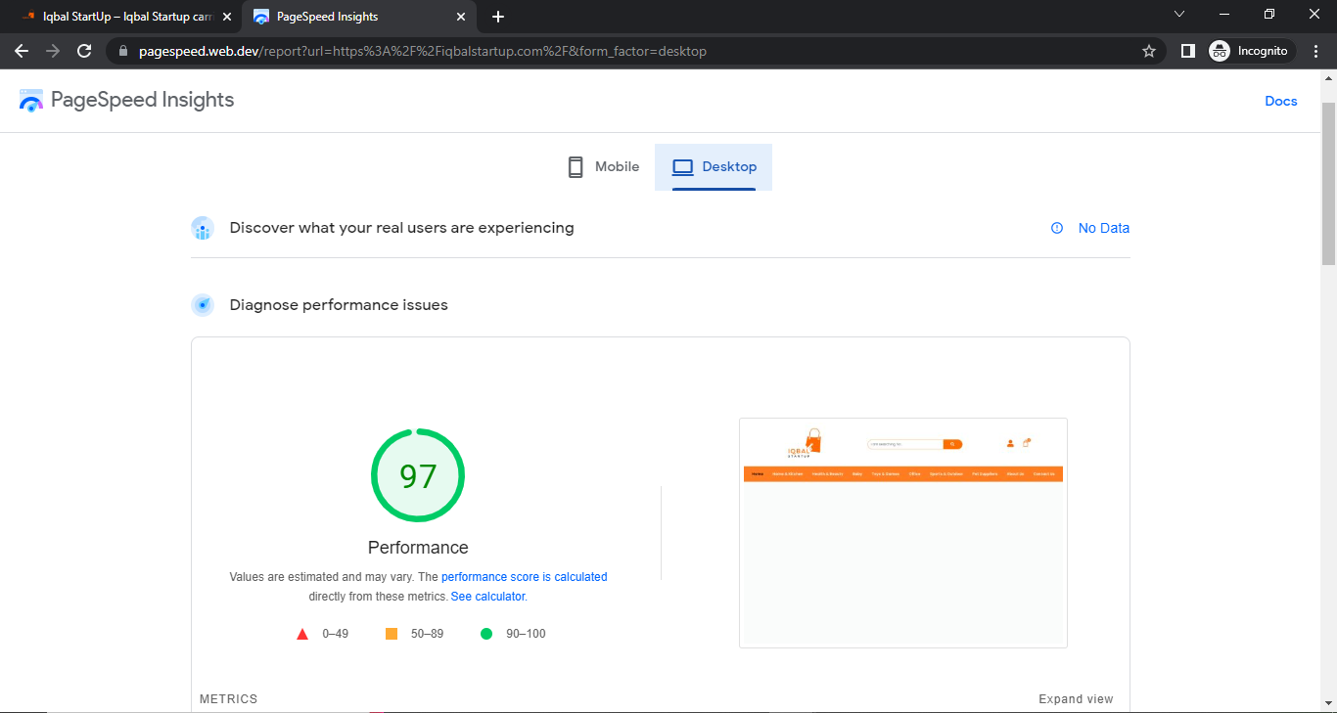This screenshot has width=1337, height=713.
Task: Open the tab search chevron
Action: (1178, 16)
